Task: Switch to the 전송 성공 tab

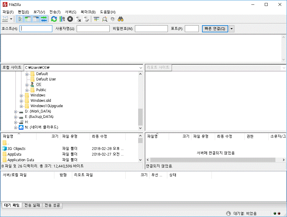Action: click(x=52, y=205)
